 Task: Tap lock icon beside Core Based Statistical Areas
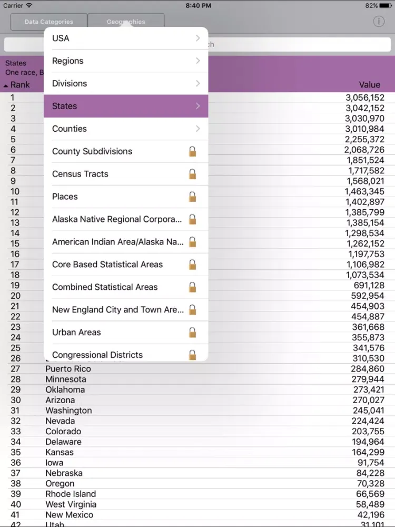pyautogui.click(x=192, y=265)
